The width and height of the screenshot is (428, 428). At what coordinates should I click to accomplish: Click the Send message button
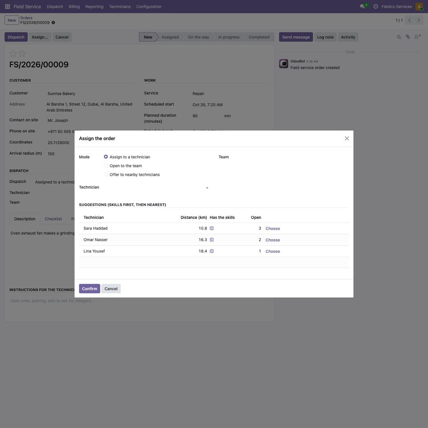tap(296, 37)
